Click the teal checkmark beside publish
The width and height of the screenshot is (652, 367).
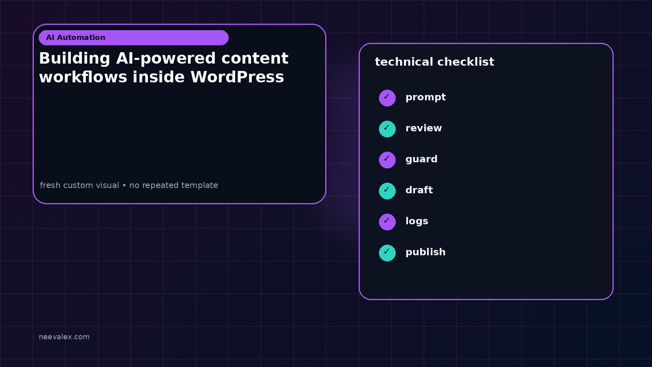coord(387,253)
